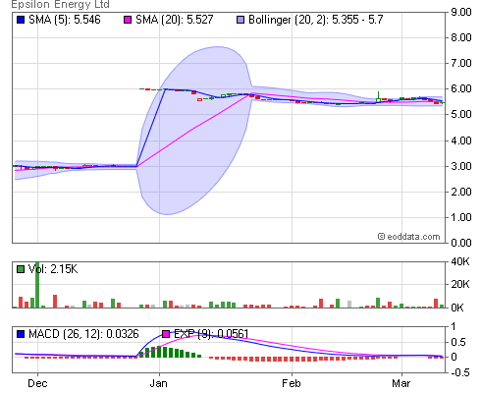
Task: Click the magenta EXP (9) legend swatch
Action: 166,334
